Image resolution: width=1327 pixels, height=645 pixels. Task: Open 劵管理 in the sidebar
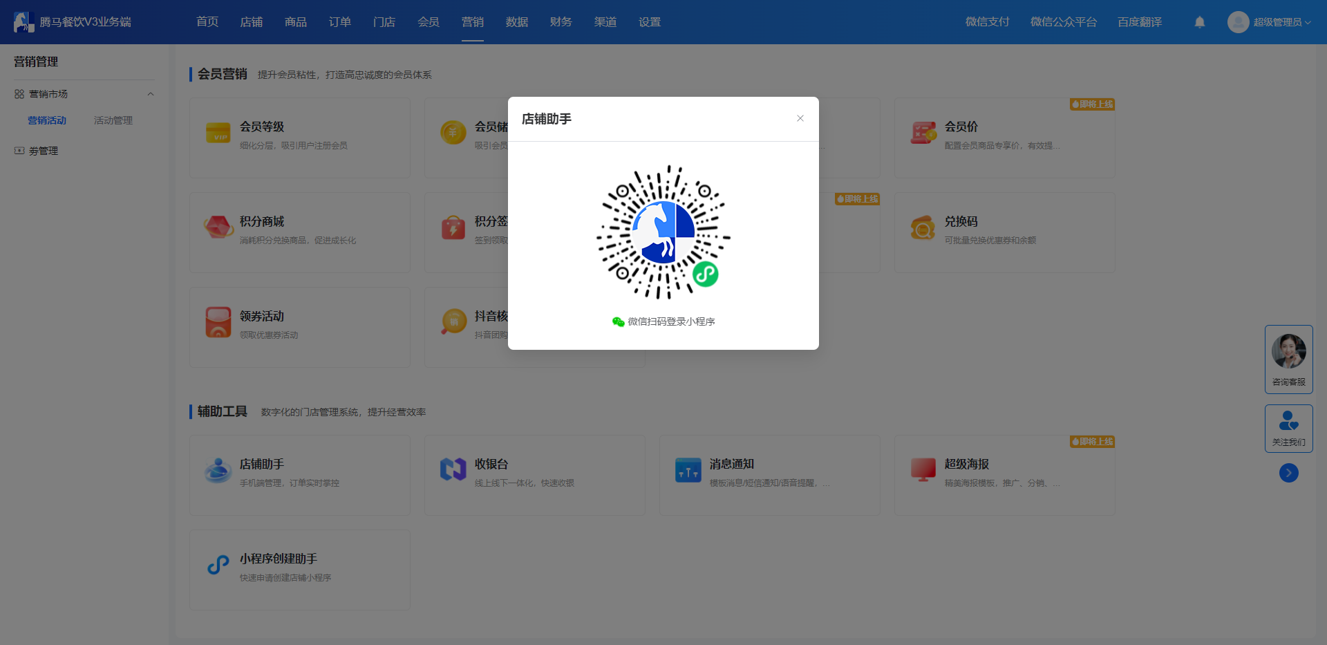pyautogui.click(x=44, y=151)
